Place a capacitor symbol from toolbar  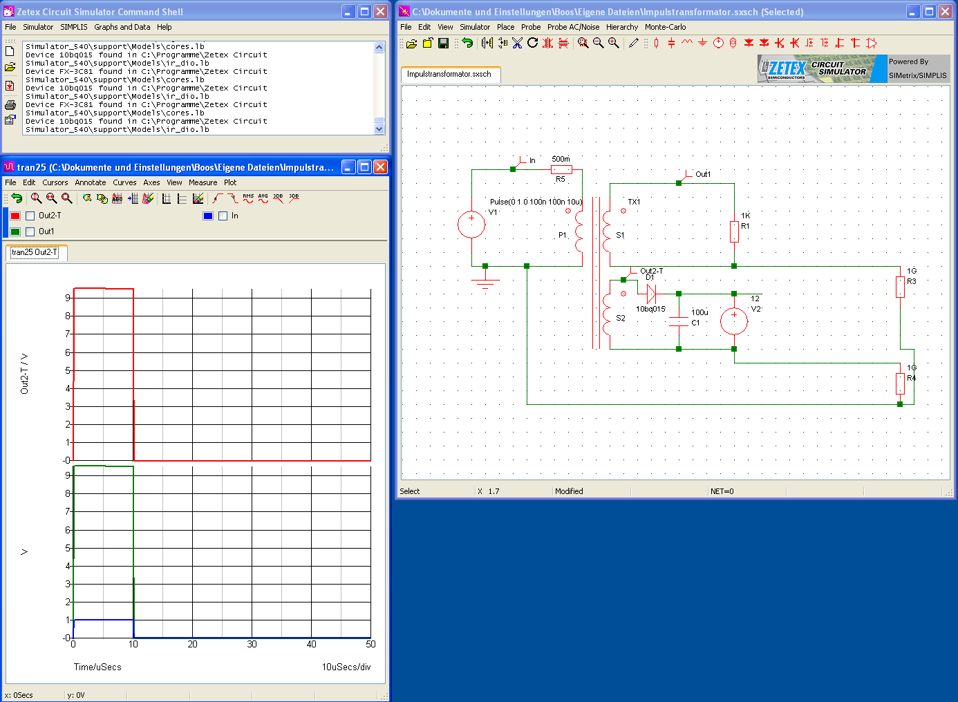pyautogui.click(x=671, y=43)
